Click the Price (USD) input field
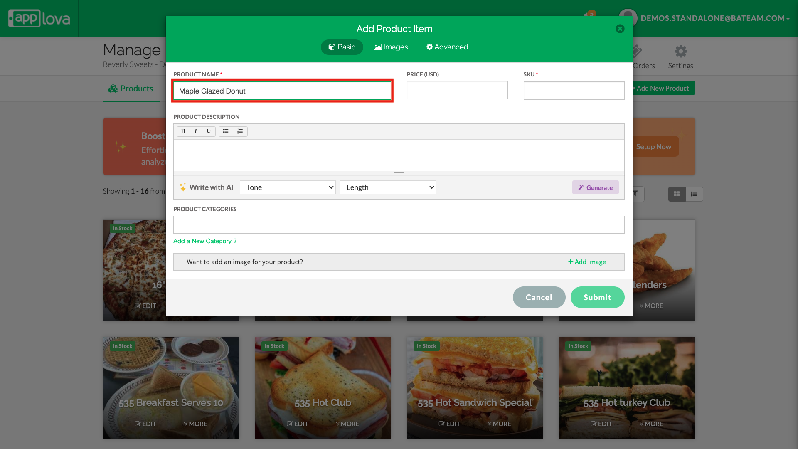 coord(457,90)
